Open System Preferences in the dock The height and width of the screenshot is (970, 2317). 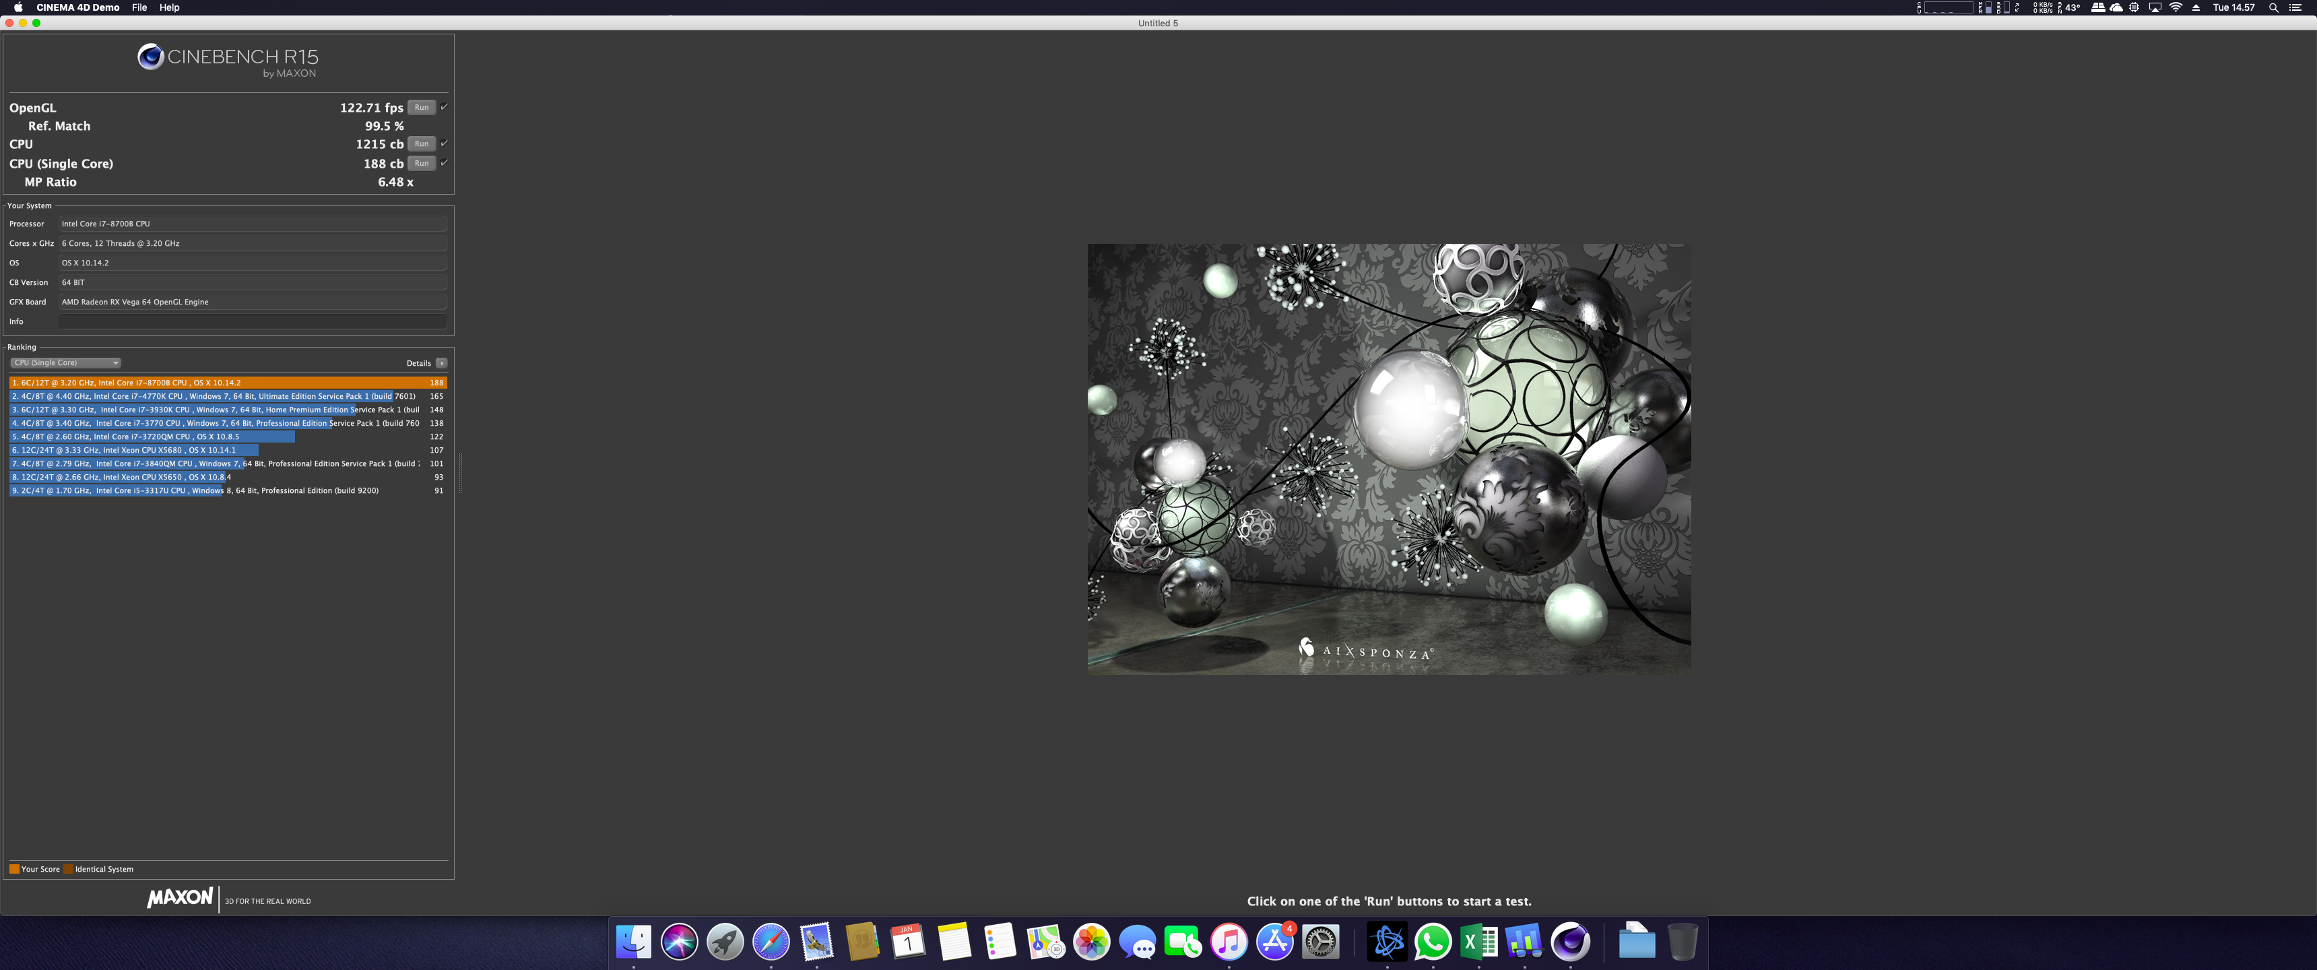(x=1320, y=942)
